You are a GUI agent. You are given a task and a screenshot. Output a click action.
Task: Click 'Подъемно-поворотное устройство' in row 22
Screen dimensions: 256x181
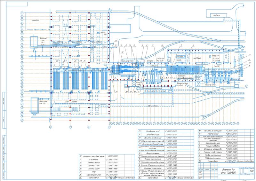(153, 141)
